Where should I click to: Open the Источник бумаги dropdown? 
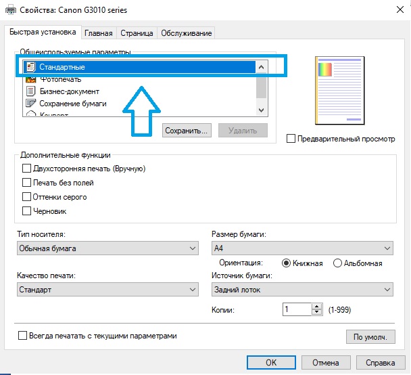[x=301, y=290]
